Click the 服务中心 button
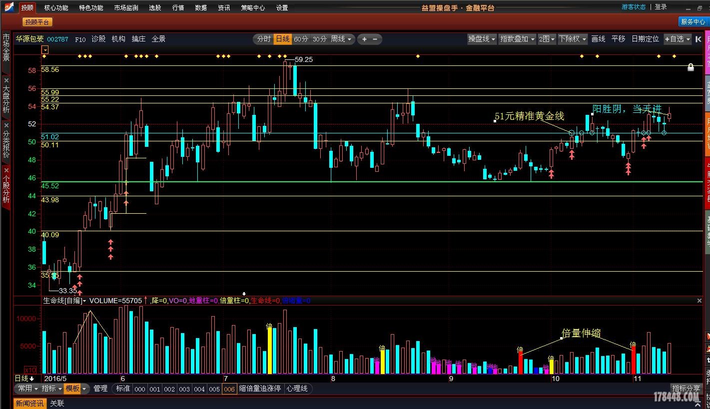Image resolution: width=710 pixels, height=409 pixels. [693, 22]
